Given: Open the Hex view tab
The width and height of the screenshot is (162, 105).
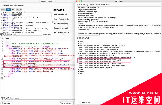Looking at the screenshot, I should coord(13,10).
